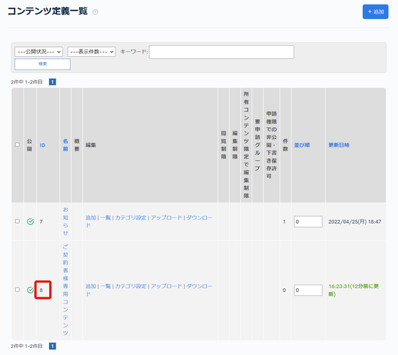Click the 所有コンテンツ限定で編集制限 header
Viewport: 398px width, 355px height.
click(246, 145)
